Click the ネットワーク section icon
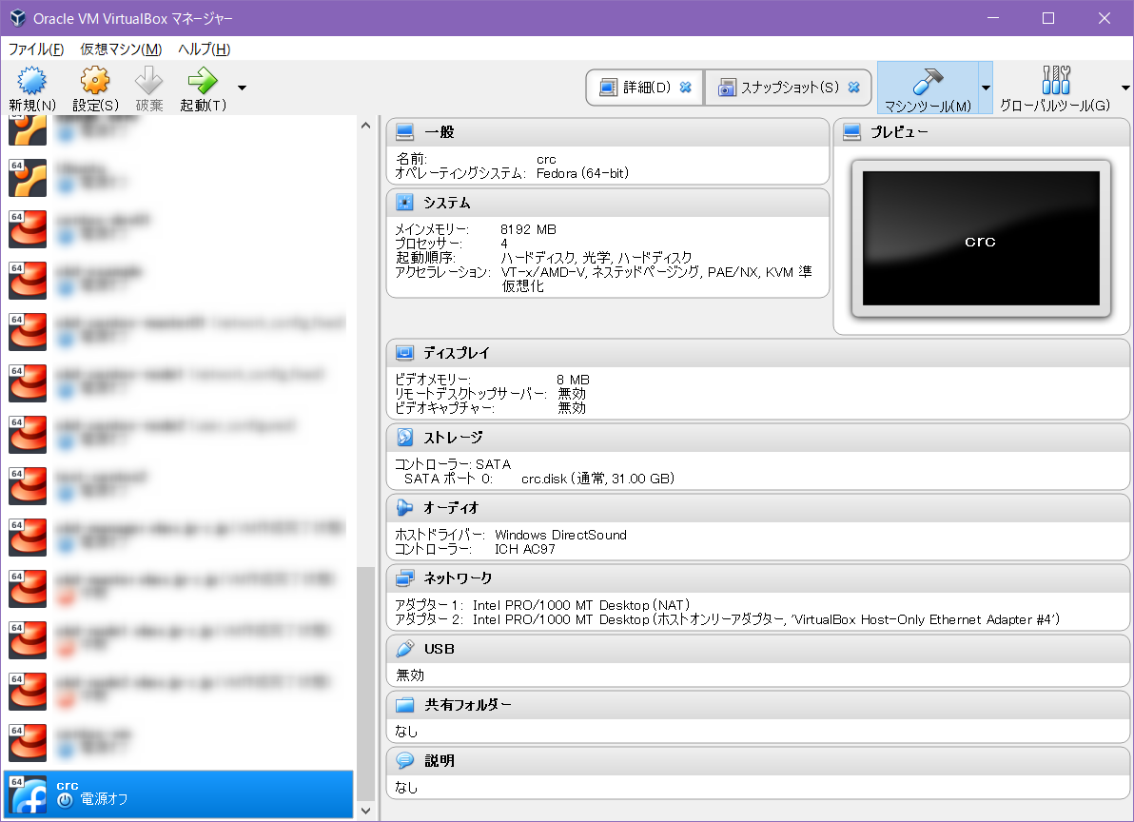 (x=403, y=577)
